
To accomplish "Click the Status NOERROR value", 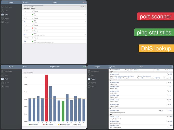I will pyautogui.click(x=117, y=70).
